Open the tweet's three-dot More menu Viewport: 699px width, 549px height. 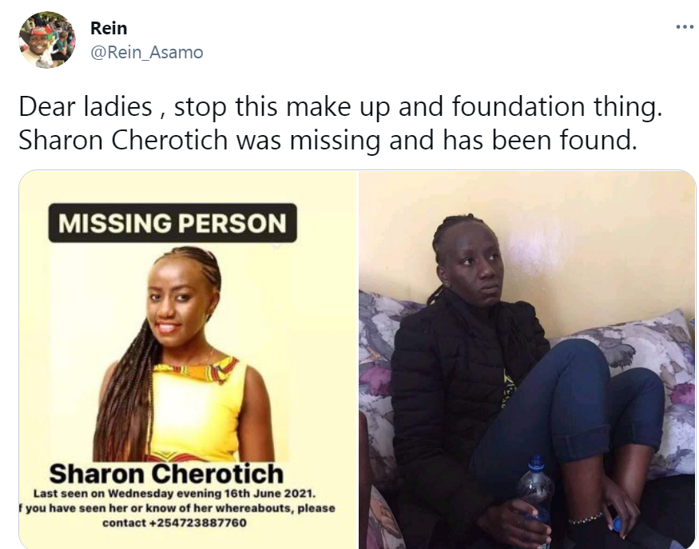(x=685, y=27)
